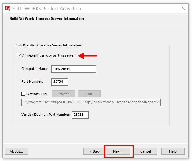Click the Browse button
The height and width of the screenshot is (161, 192).
[x=63, y=94]
